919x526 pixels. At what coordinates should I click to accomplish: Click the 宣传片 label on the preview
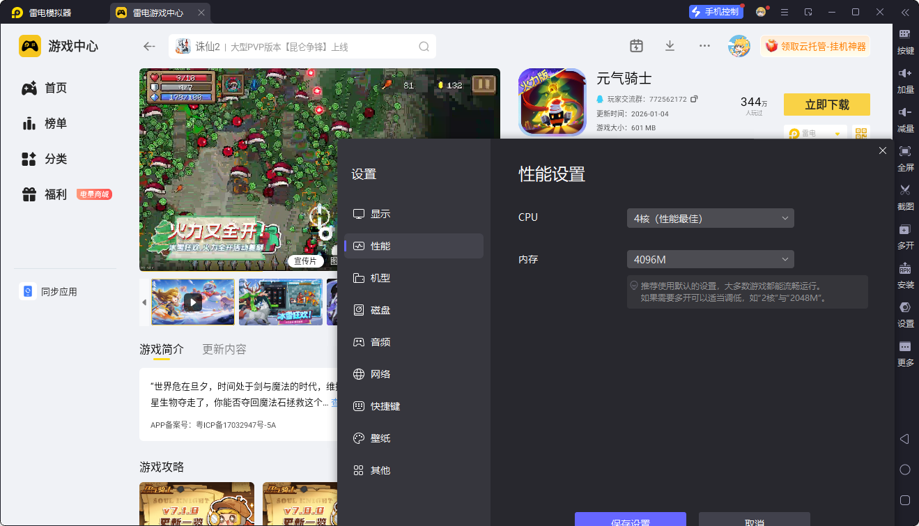coord(305,261)
